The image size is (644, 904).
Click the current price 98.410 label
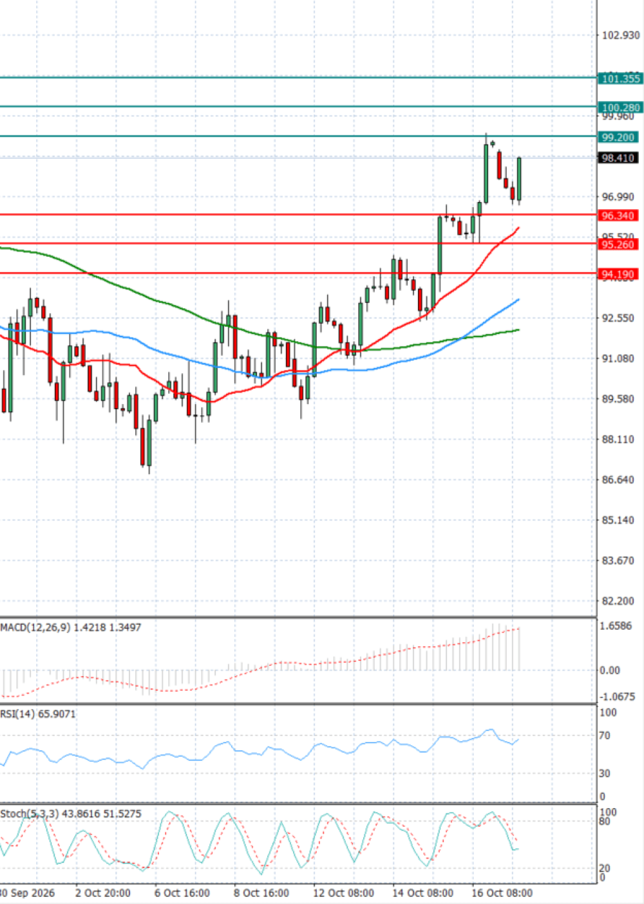point(618,158)
